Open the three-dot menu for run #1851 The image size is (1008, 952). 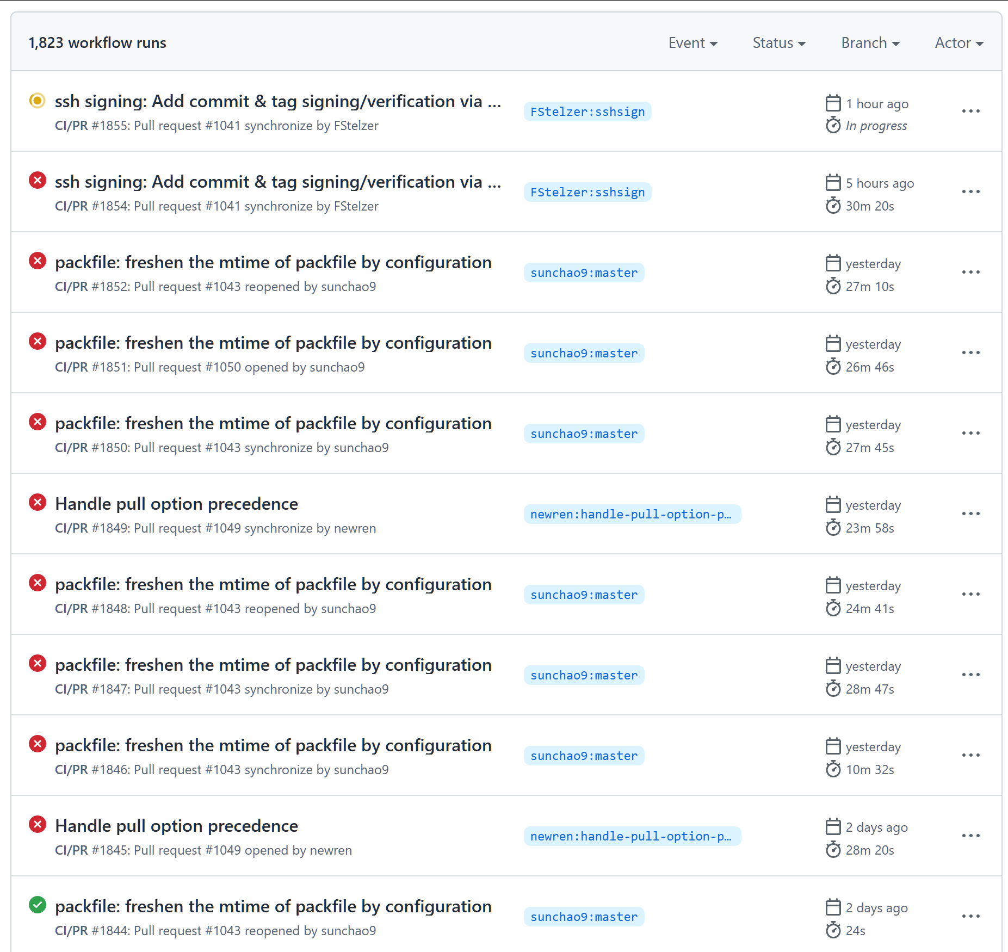(x=971, y=353)
